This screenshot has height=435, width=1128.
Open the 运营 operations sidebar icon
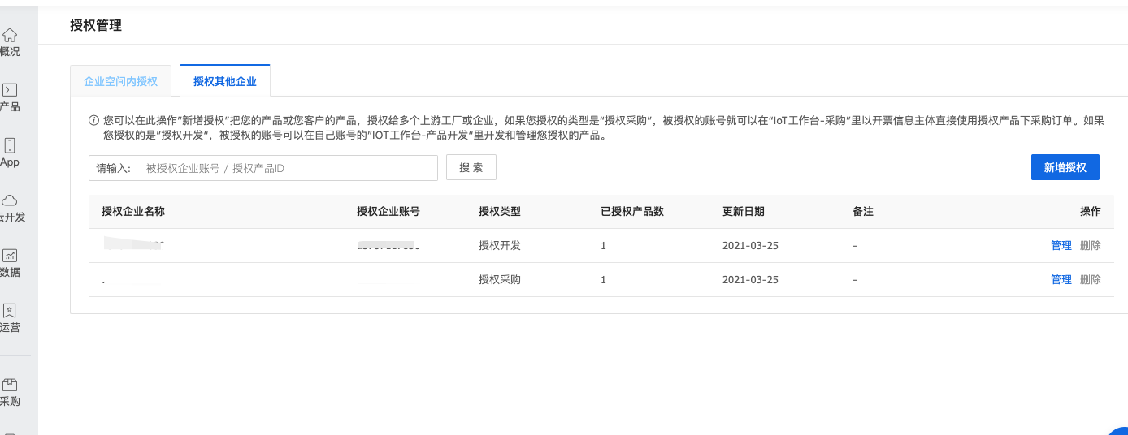point(10,311)
